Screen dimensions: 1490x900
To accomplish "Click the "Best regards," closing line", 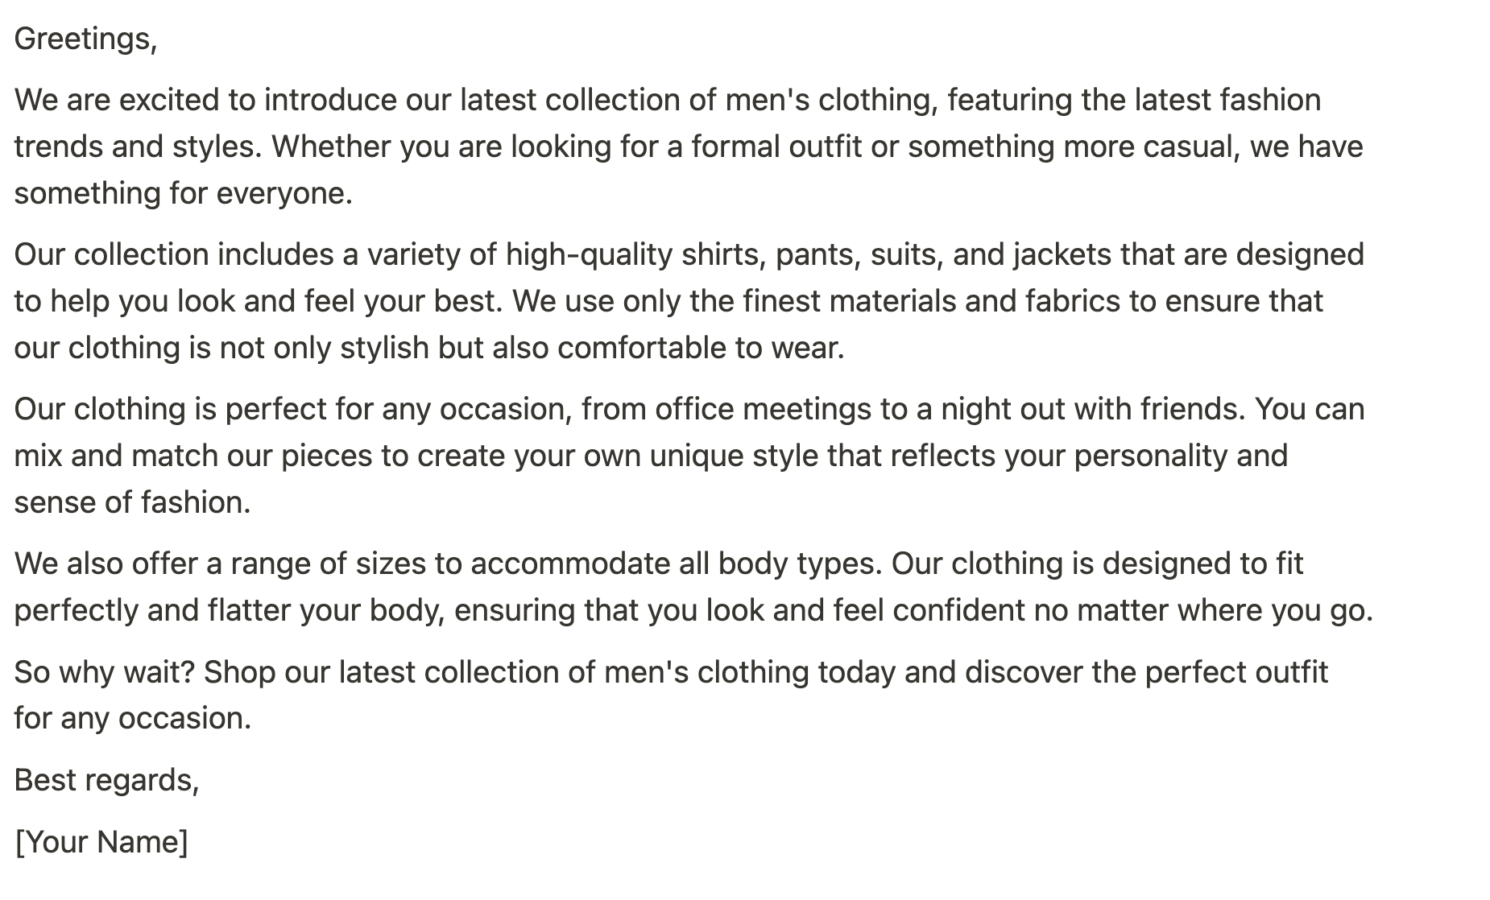I will 106,779.
